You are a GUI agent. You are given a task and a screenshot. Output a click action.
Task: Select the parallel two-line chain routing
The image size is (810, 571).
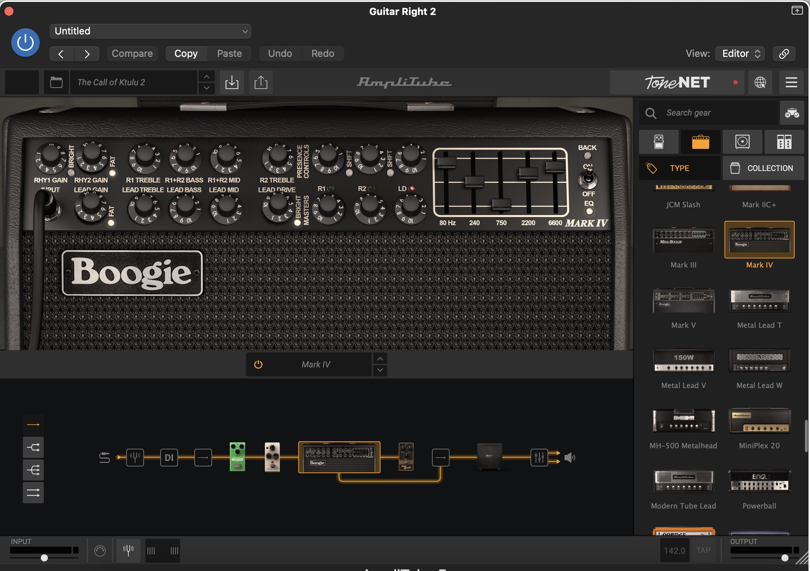[33, 493]
